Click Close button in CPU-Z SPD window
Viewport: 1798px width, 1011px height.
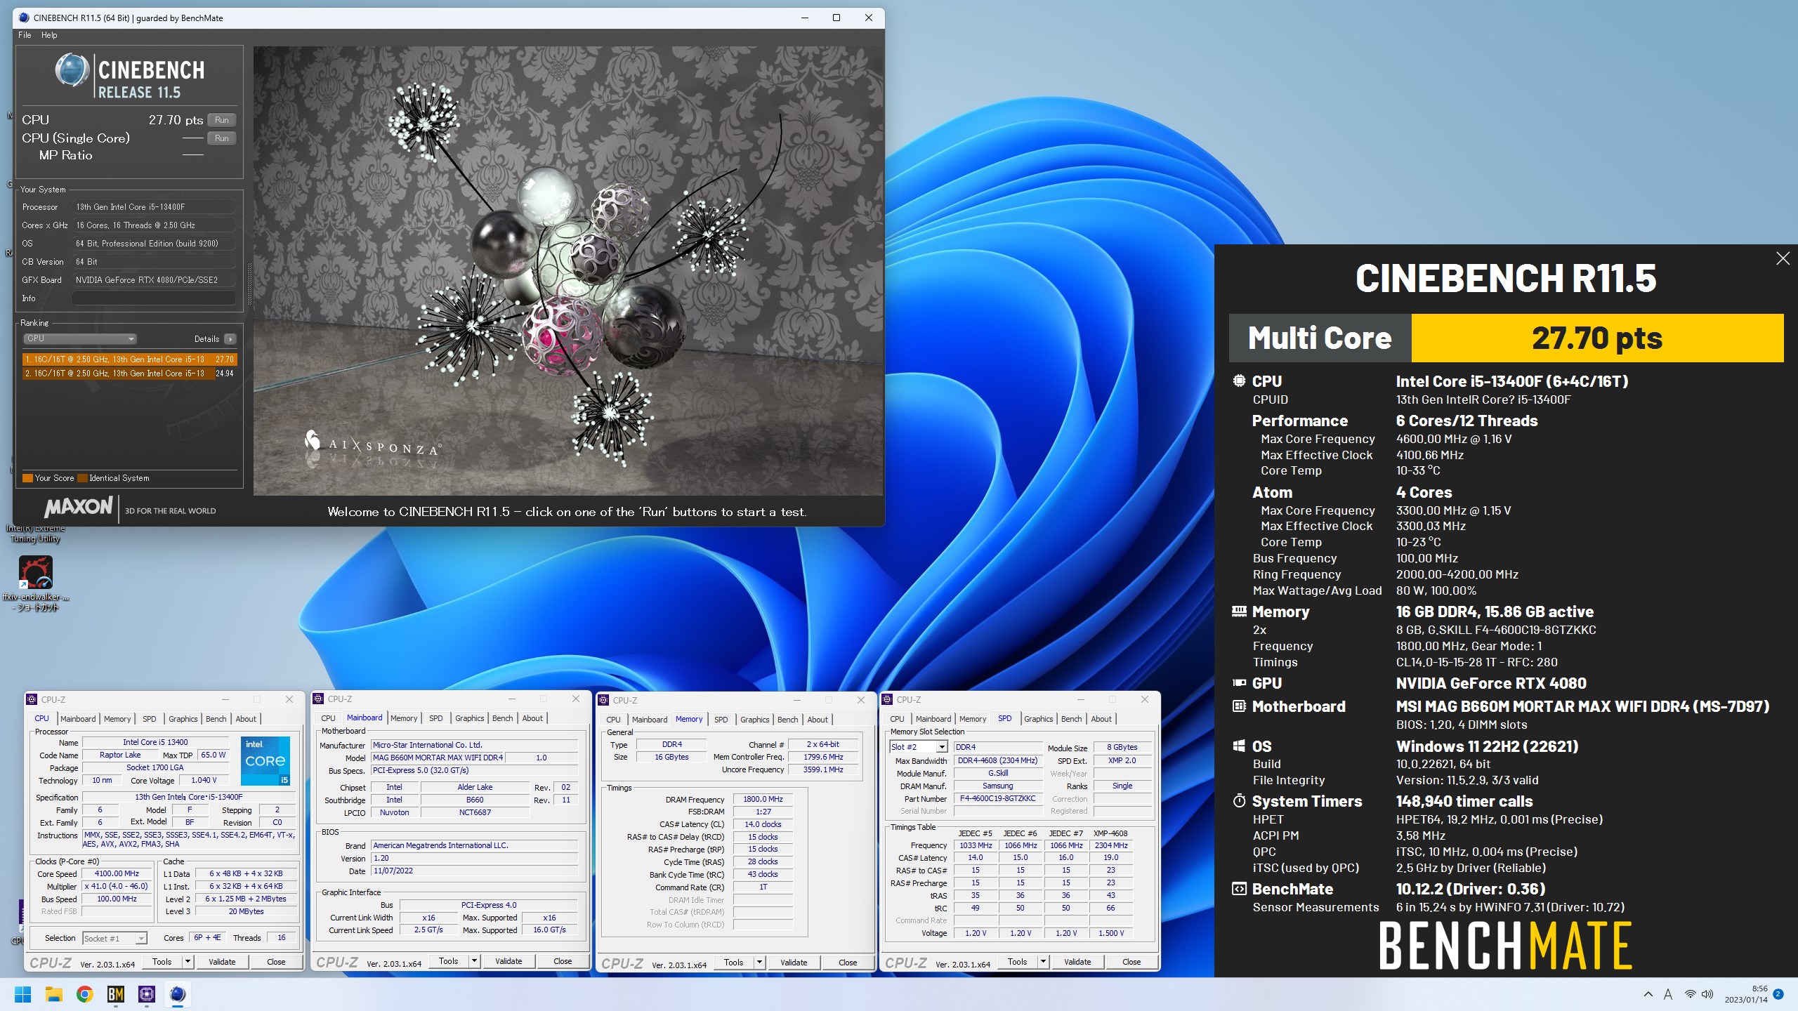pos(1131,962)
